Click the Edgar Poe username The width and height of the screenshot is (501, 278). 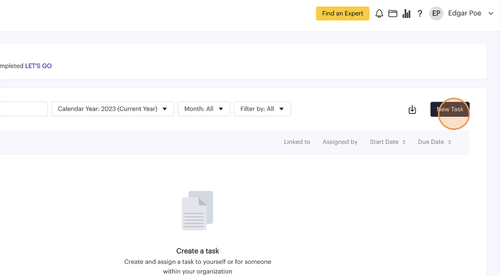pyautogui.click(x=465, y=14)
